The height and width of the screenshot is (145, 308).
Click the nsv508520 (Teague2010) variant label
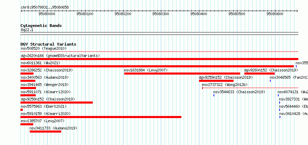(x=44, y=48)
